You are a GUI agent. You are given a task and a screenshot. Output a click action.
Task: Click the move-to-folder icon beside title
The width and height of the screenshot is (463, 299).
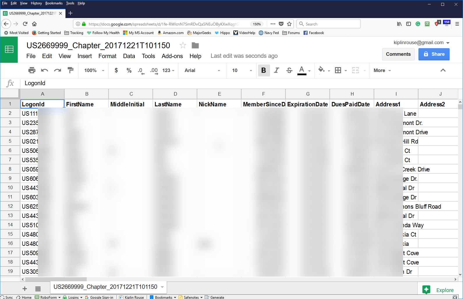pyautogui.click(x=195, y=45)
